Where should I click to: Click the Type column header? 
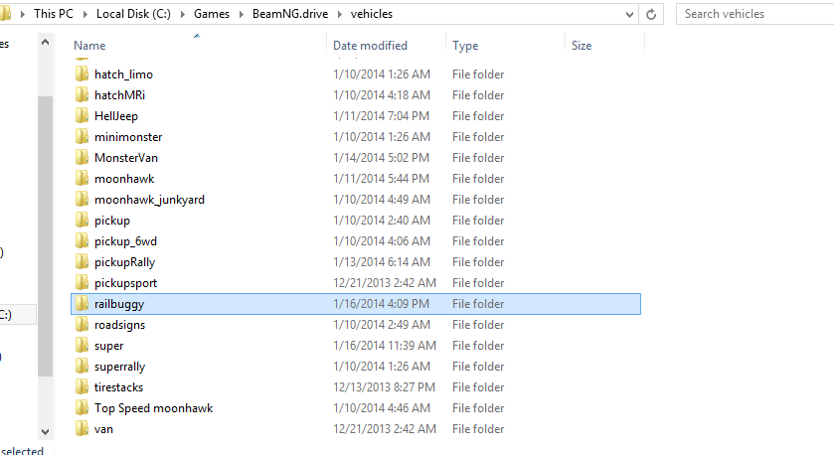[x=465, y=46]
